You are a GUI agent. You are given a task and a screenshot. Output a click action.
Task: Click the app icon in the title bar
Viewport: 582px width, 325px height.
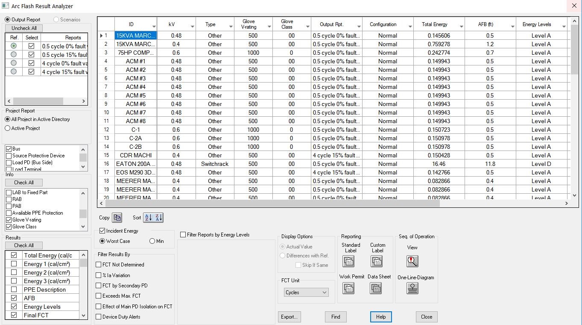(x=5, y=6)
